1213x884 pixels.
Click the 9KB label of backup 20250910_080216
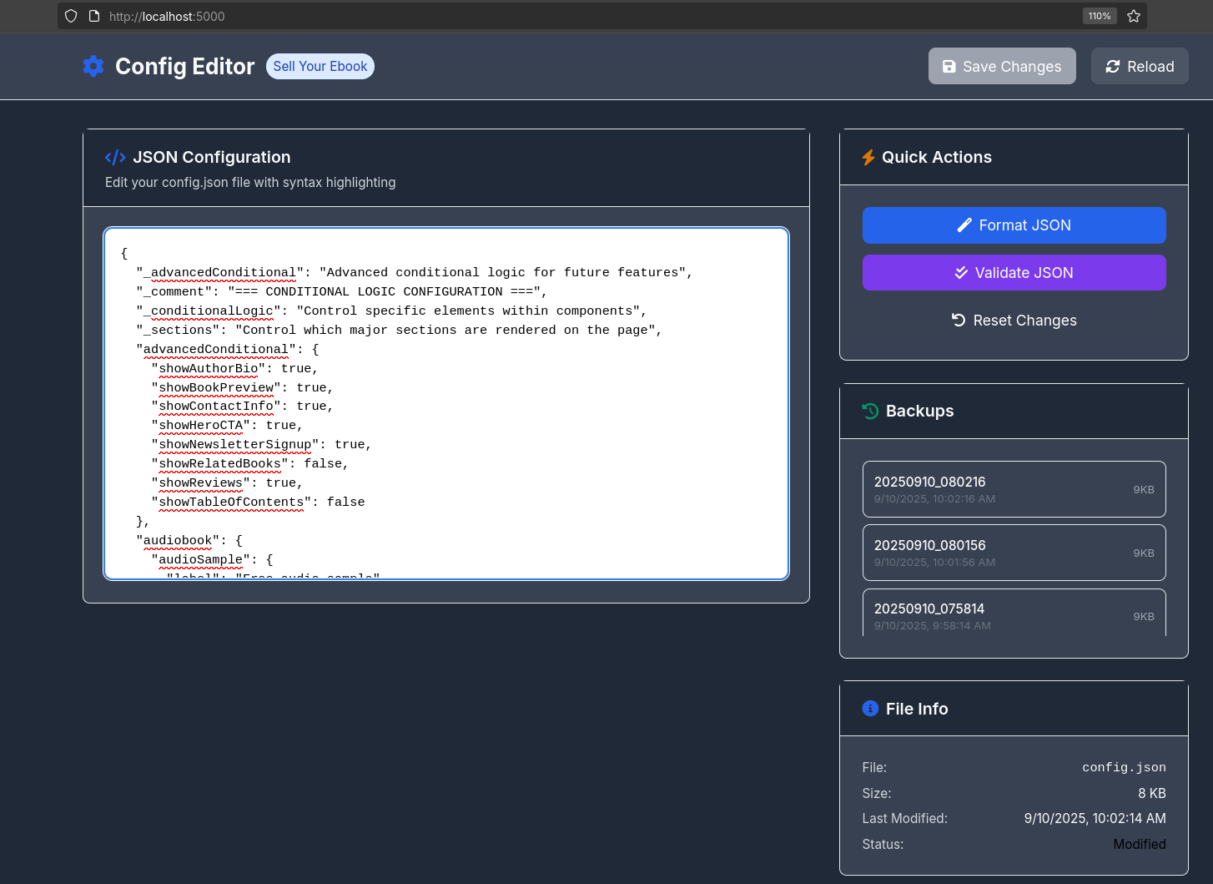pyautogui.click(x=1144, y=489)
